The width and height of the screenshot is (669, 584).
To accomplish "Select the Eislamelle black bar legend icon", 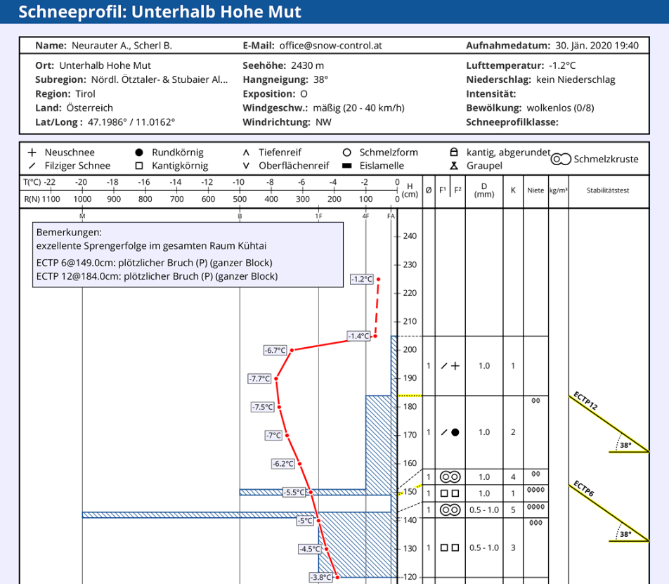I will [347, 166].
